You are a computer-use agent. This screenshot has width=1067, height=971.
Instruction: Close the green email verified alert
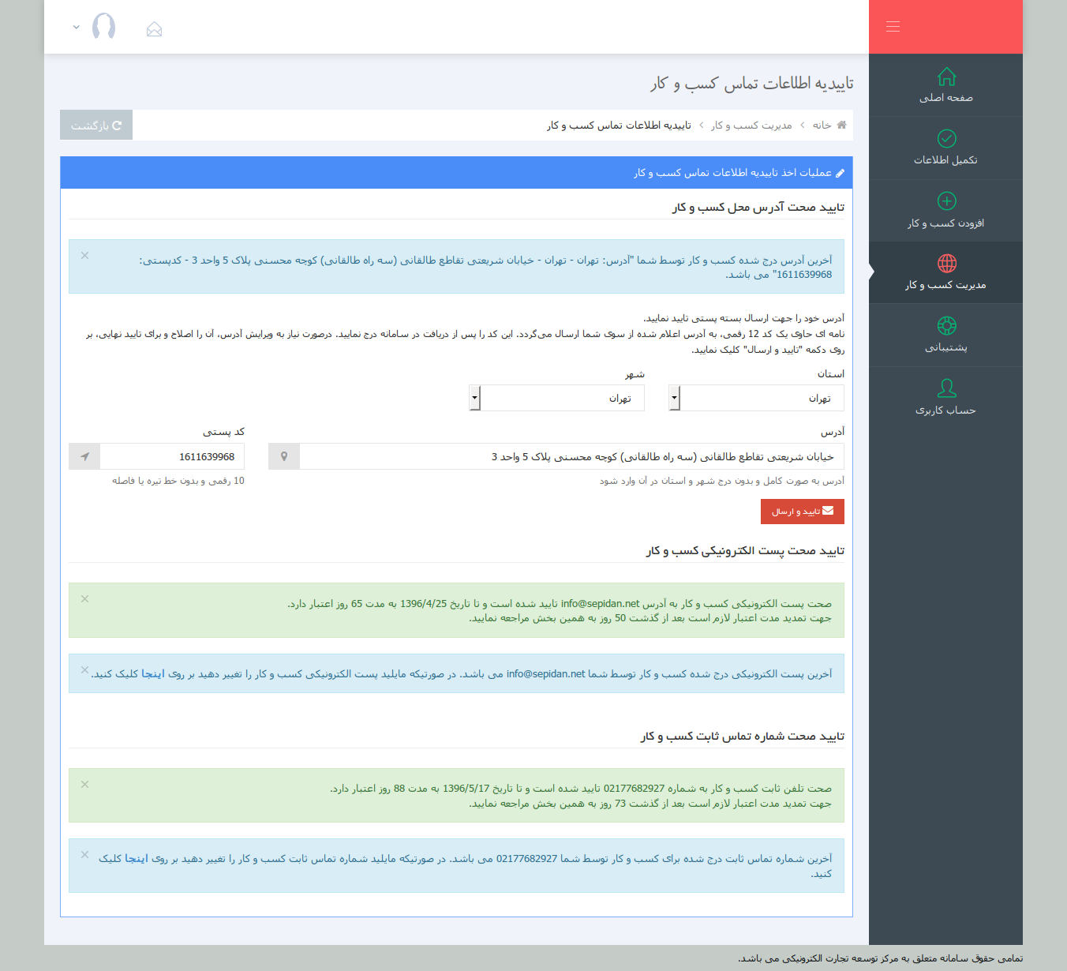(84, 598)
